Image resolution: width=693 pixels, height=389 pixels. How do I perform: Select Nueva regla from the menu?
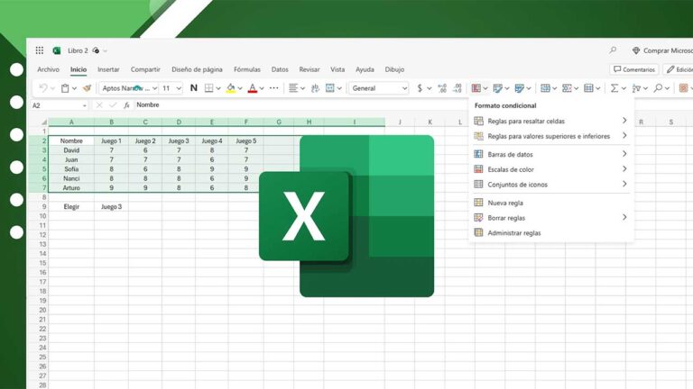click(505, 203)
